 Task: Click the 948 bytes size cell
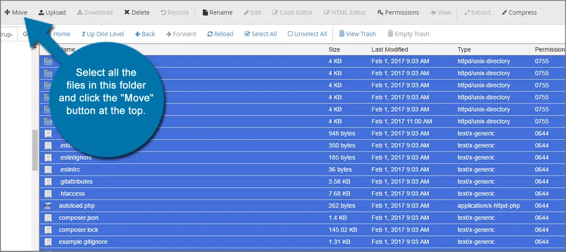point(342,133)
